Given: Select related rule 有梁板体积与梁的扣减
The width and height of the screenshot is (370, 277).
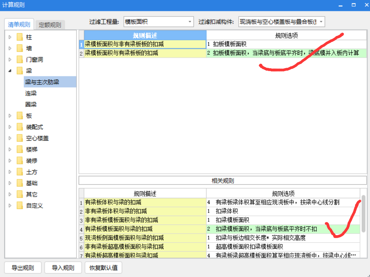Looking at the screenshot, I should click(145, 203).
